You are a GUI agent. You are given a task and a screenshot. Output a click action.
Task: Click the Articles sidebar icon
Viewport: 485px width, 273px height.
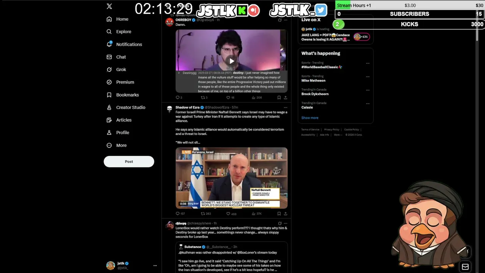109,120
